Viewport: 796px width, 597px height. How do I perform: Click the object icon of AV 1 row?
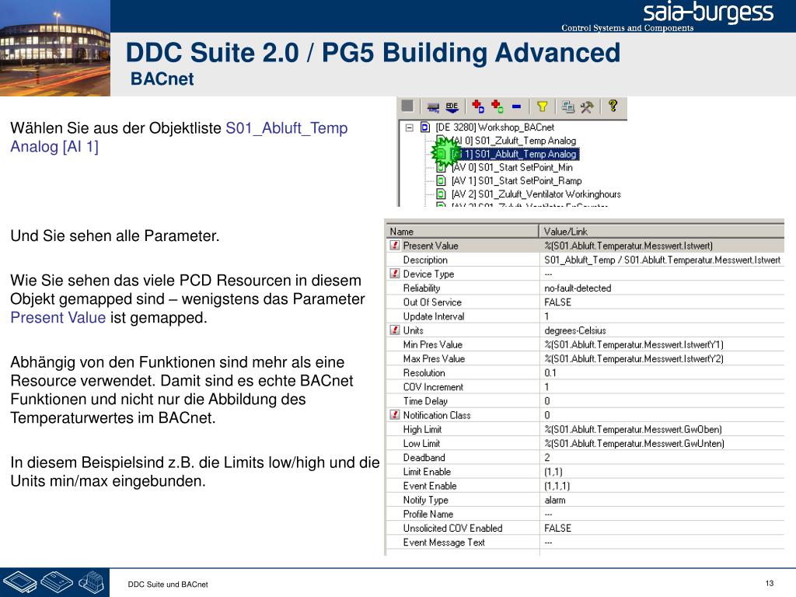click(442, 180)
